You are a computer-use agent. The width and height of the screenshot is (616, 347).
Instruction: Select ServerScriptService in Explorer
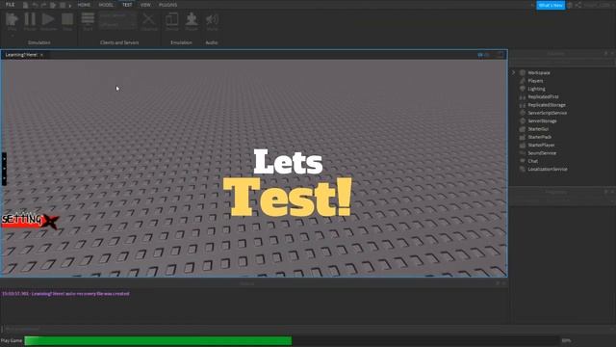pyautogui.click(x=548, y=113)
